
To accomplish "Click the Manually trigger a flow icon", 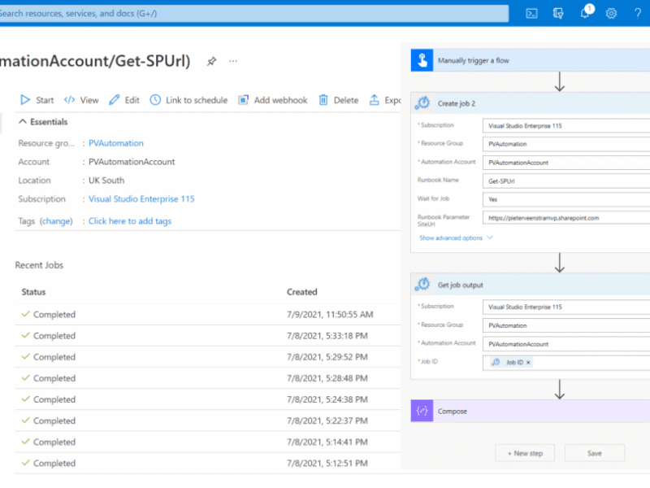I will 422,60.
